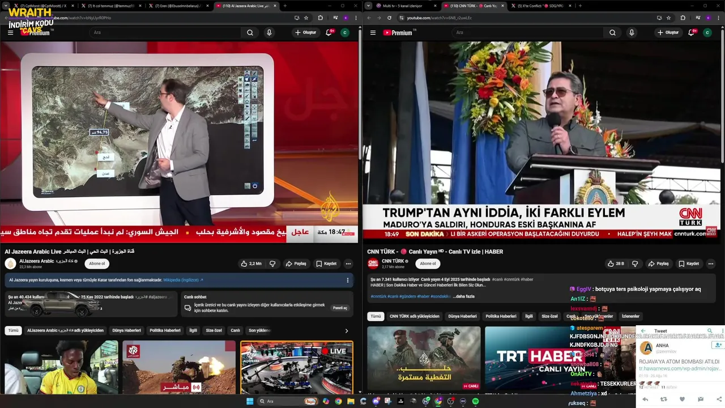
Task: Start voice search in CNN Türk window
Action: point(632,32)
